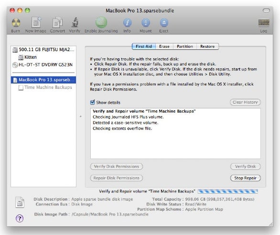Select Time Machine Backups volume
This screenshot has height=235, width=280.
tap(43, 87)
